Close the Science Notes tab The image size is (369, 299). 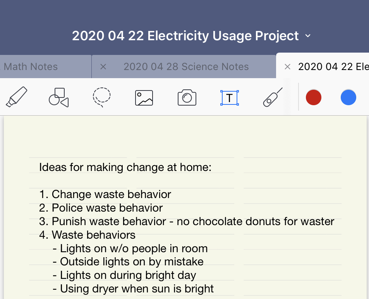click(x=103, y=67)
